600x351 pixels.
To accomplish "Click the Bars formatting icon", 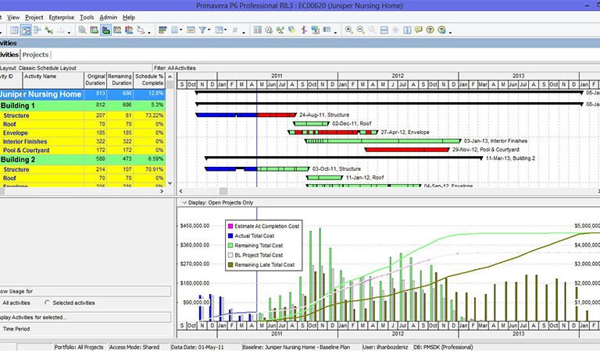I will [x=162, y=30].
